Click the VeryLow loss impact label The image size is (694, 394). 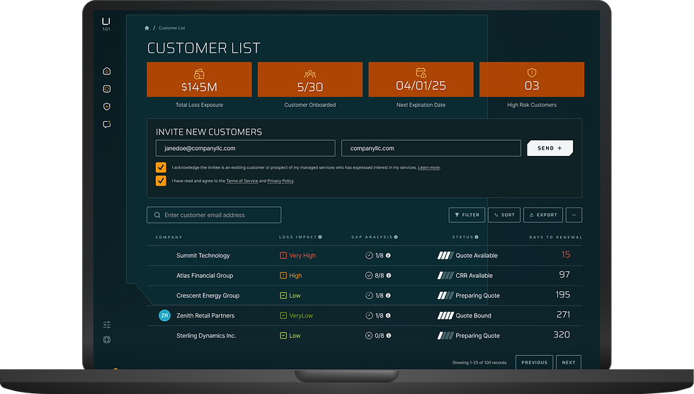click(301, 315)
